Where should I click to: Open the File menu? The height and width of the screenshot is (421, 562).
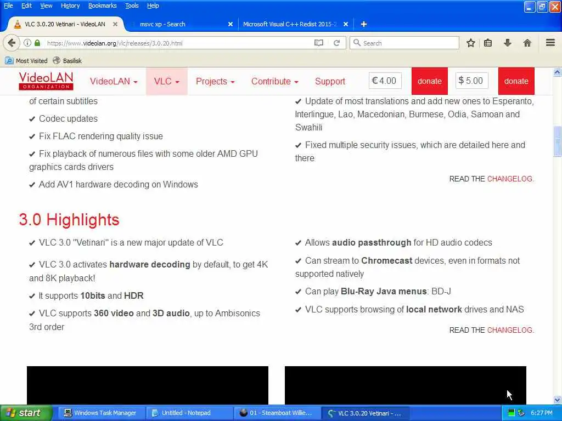(x=8, y=5)
